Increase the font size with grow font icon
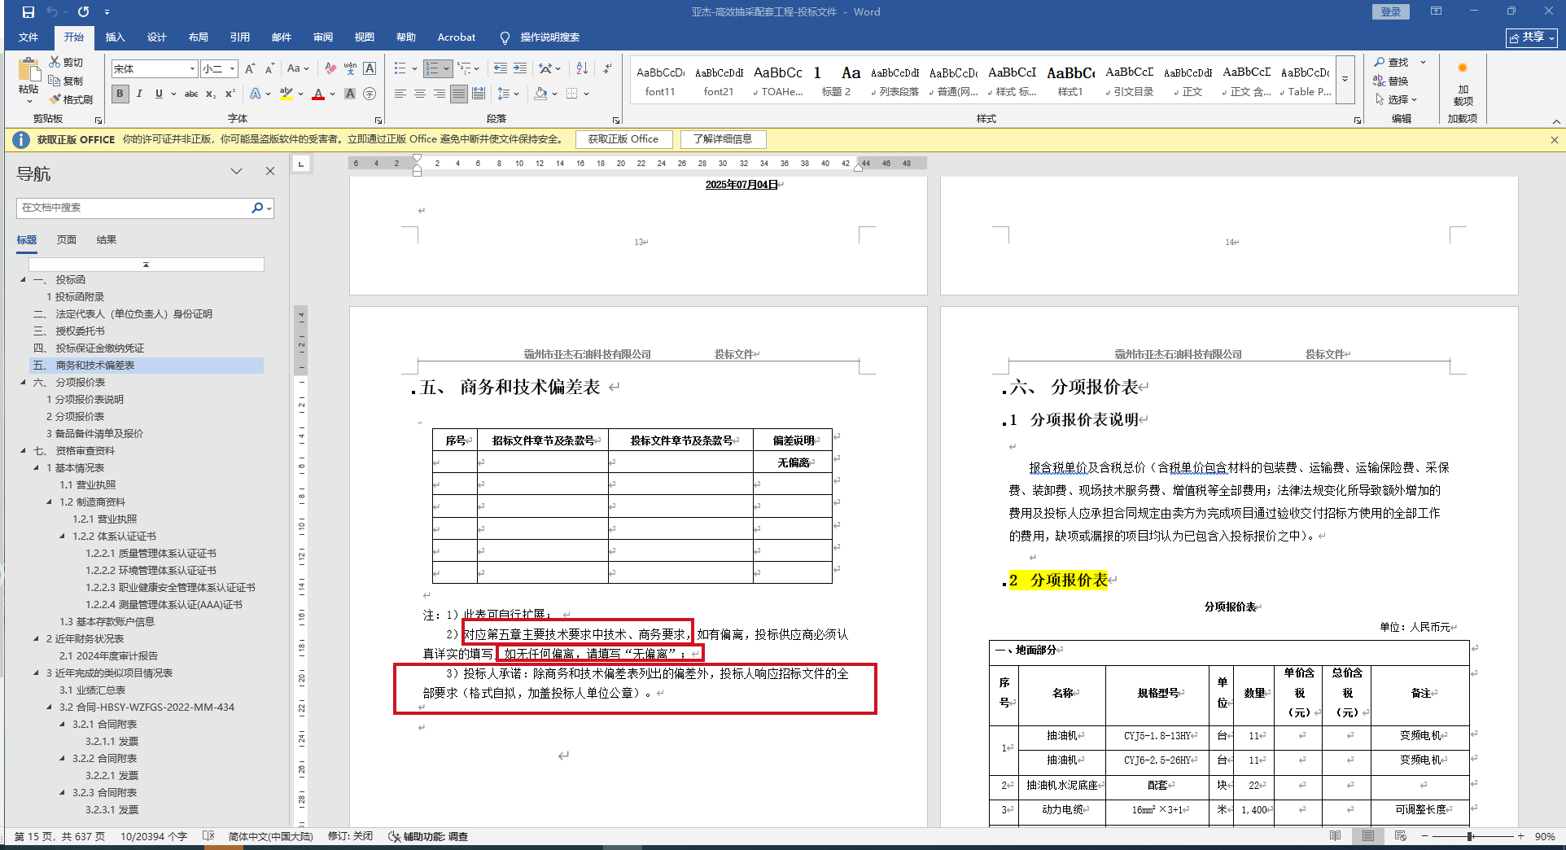 251,68
